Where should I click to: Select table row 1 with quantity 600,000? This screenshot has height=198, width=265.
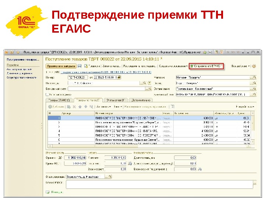coord(149,118)
